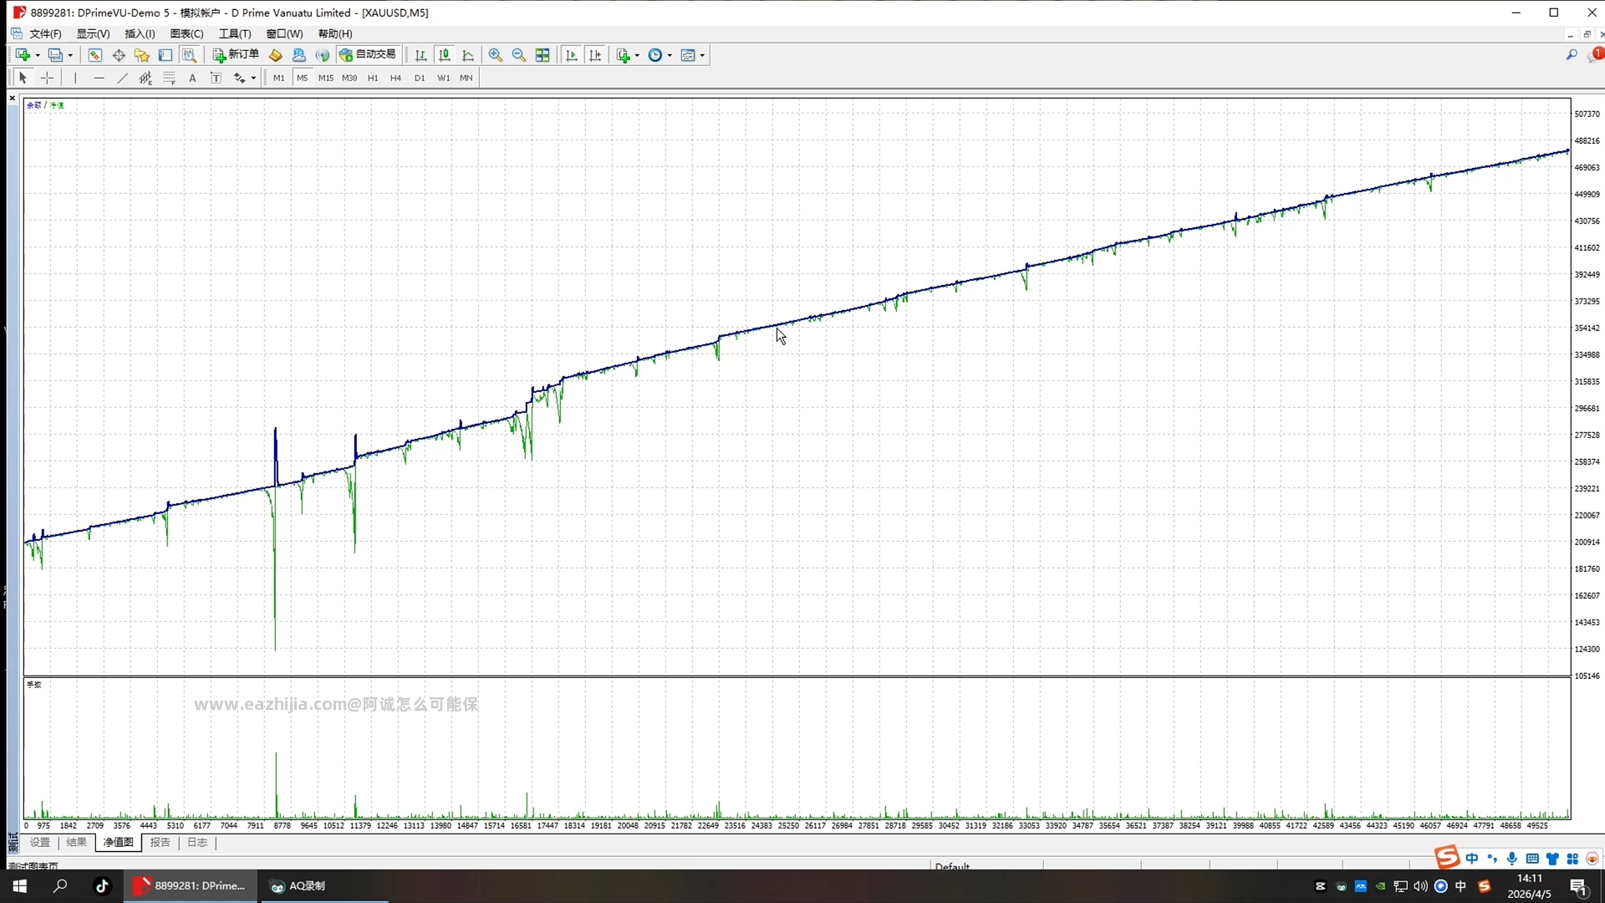This screenshot has width=1605, height=903.
Task: Toggle the Data Window panel
Action: click(119, 55)
